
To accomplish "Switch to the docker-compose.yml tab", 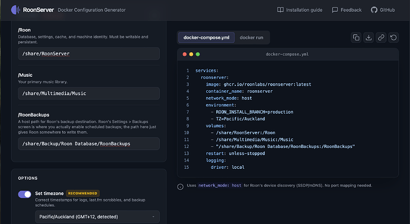I will tap(206, 37).
